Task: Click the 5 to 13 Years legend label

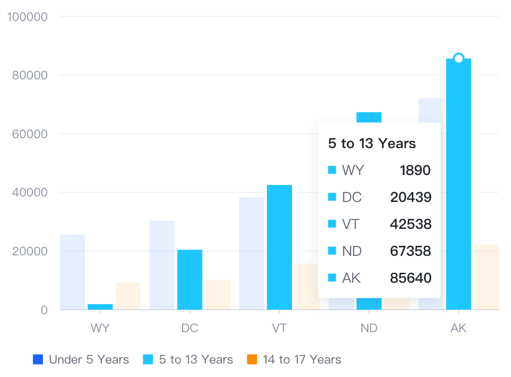Action: coord(196,360)
